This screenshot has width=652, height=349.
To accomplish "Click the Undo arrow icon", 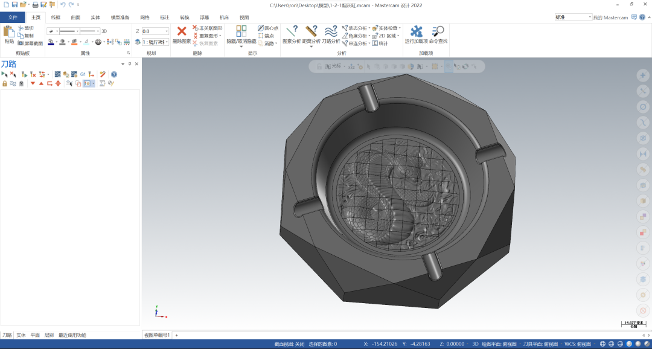I will click(x=63, y=5).
